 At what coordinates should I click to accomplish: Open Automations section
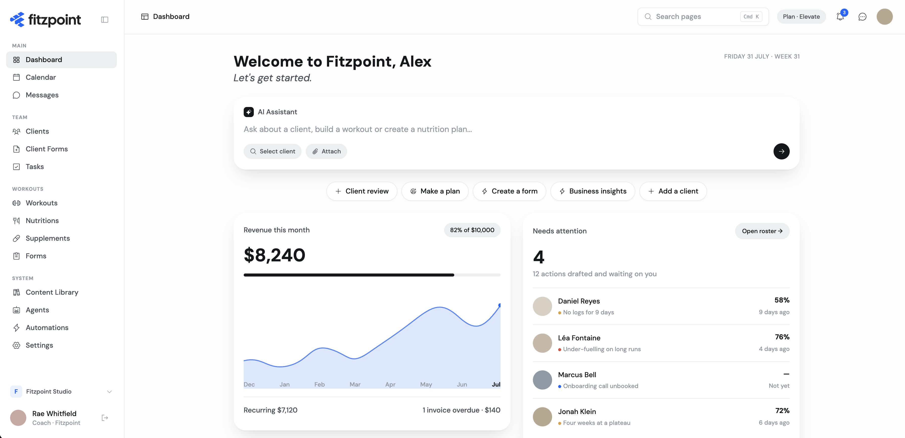(61, 327)
